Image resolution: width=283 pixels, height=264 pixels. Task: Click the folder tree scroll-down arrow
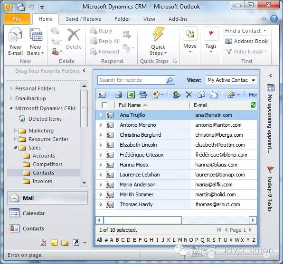point(84,183)
